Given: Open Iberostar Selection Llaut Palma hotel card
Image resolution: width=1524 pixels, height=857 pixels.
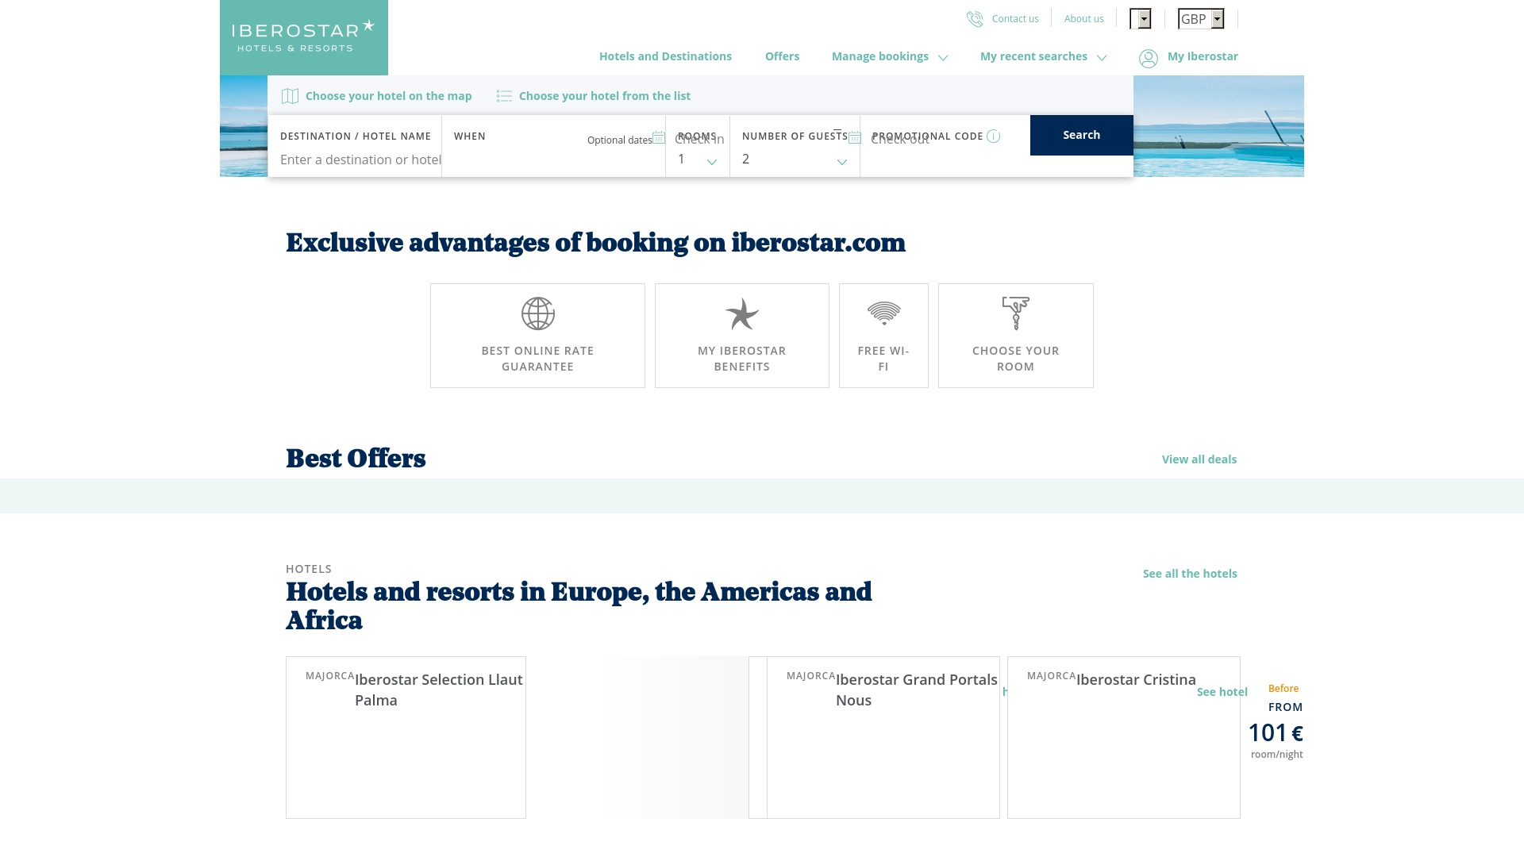Looking at the screenshot, I should click(406, 737).
